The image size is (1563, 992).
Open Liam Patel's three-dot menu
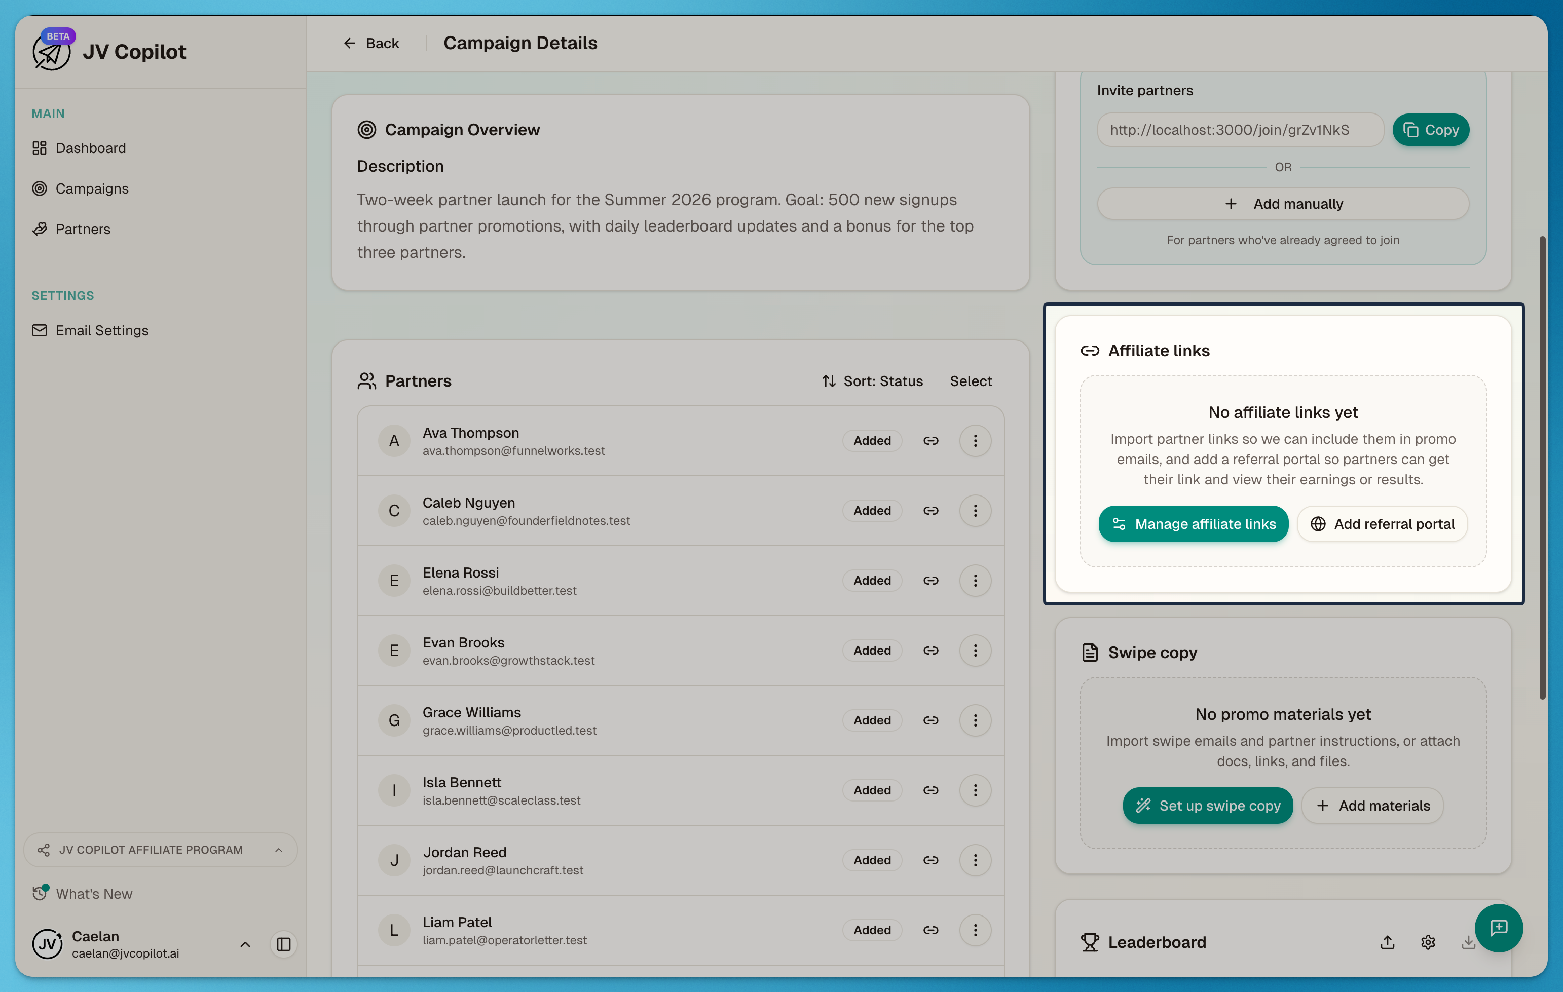pyautogui.click(x=975, y=930)
